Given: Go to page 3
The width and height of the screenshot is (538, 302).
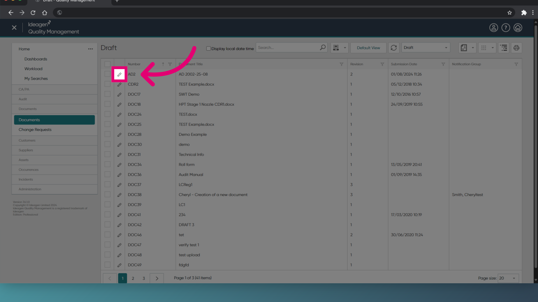Looking at the screenshot, I should (x=144, y=279).
